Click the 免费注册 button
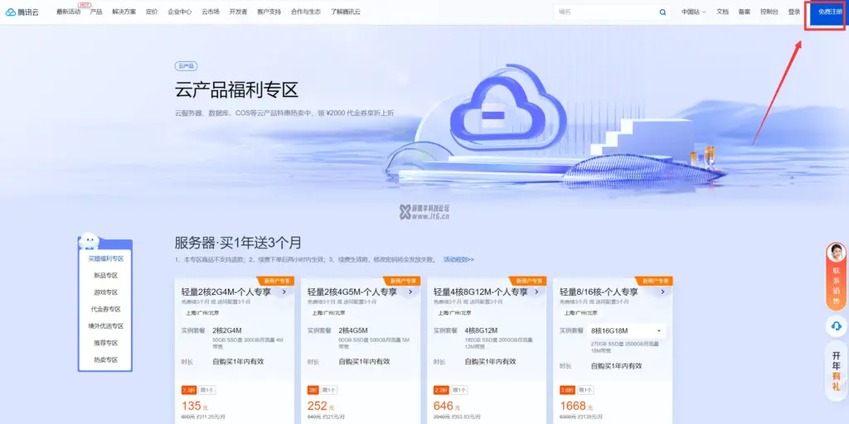 [830, 12]
